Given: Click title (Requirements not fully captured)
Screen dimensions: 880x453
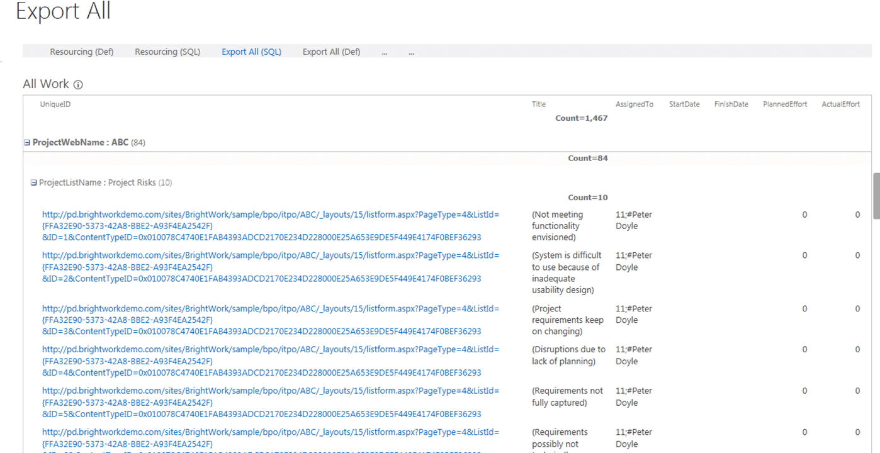Looking at the screenshot, I should (567, 396).
